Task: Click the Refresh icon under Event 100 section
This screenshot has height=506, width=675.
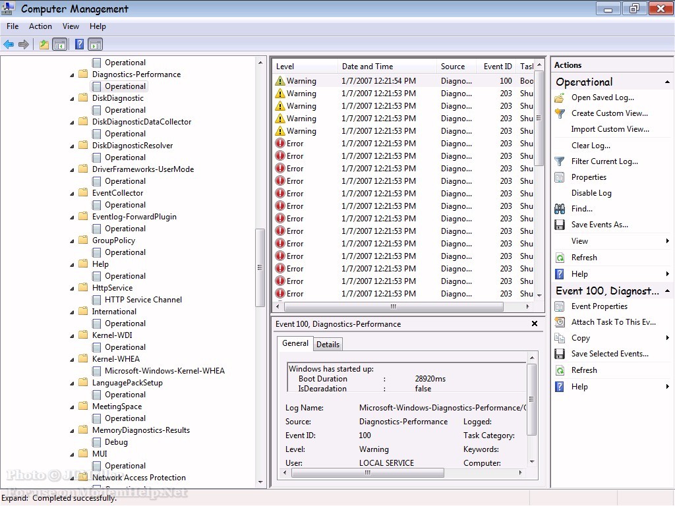Action: point(560,370)
